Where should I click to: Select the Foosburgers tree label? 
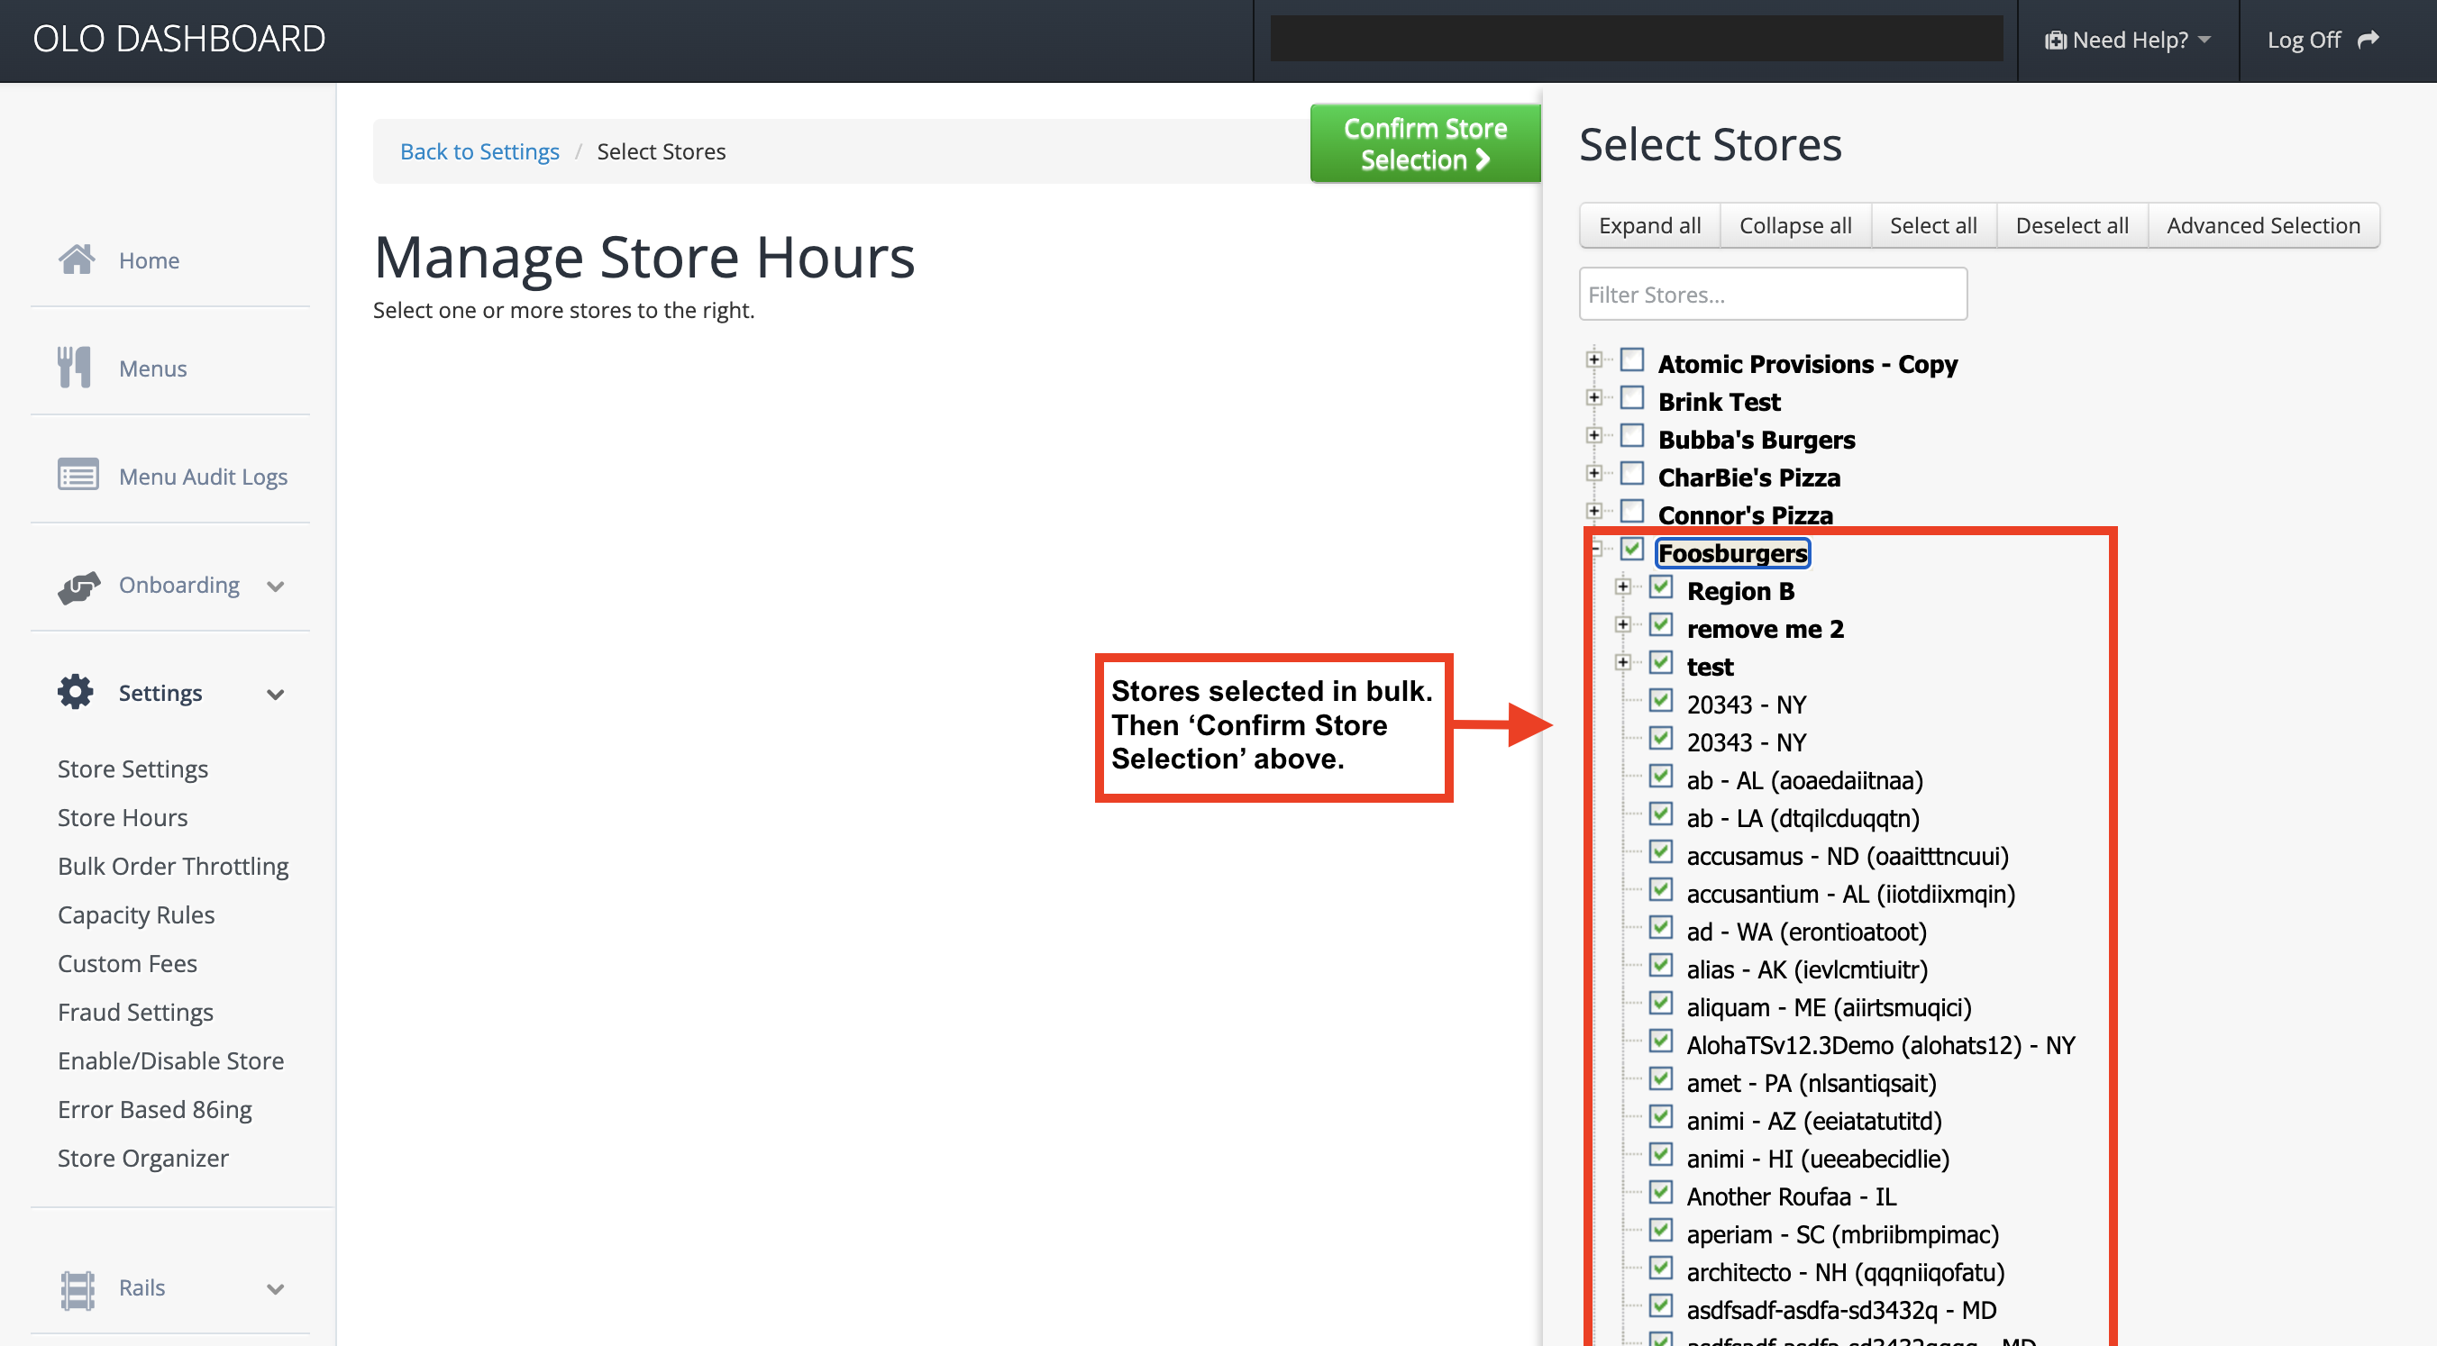point(1732,552)
